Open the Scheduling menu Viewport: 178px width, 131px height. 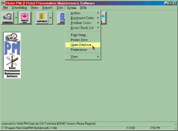19,8
